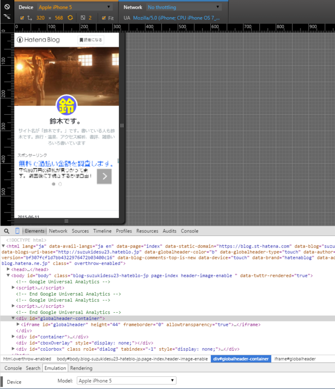Click the swap dimensions icon
Viewport: 335px width, 389px height.
(30, 18)
